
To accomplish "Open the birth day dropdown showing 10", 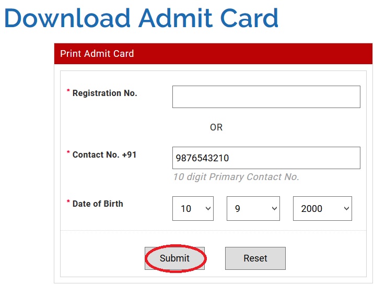I will 193,209.
